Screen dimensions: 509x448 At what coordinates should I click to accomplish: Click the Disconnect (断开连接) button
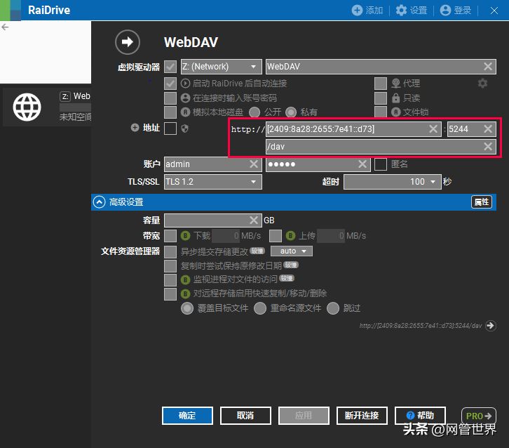[x=362, y=416]
